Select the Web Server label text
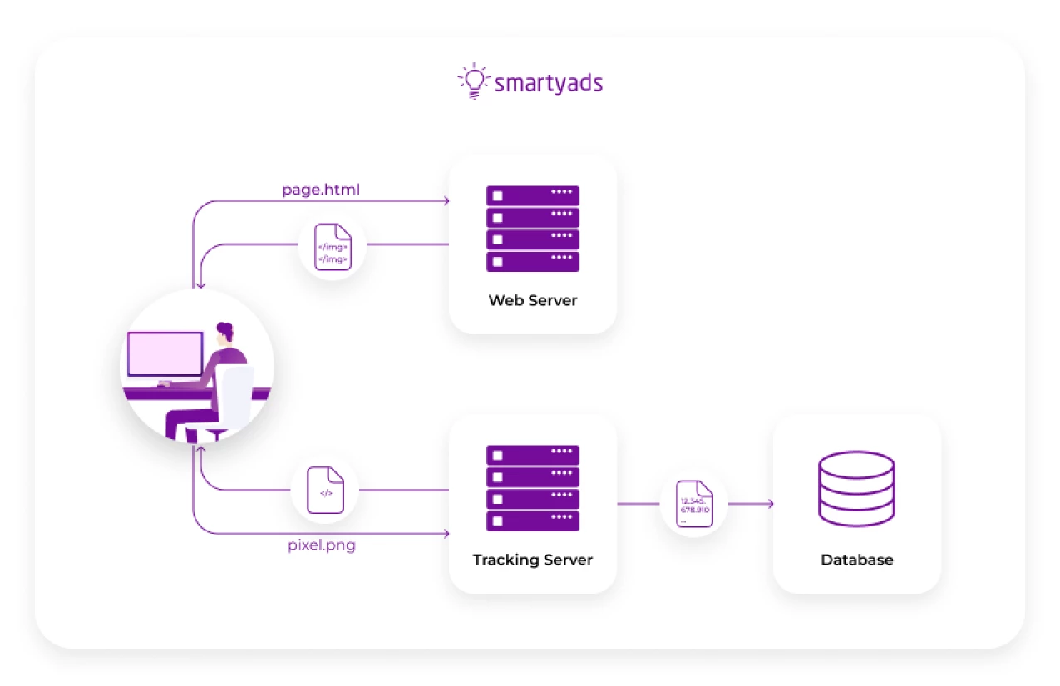1060x686 pixels. 532,300
